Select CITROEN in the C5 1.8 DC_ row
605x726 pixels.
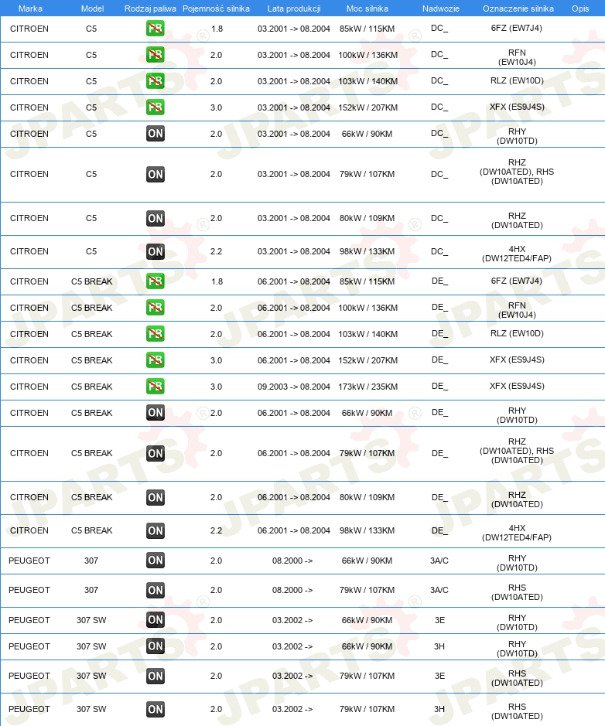[x=29, y=29]
